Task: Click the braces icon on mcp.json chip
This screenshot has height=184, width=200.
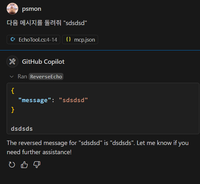Action: 68,40
